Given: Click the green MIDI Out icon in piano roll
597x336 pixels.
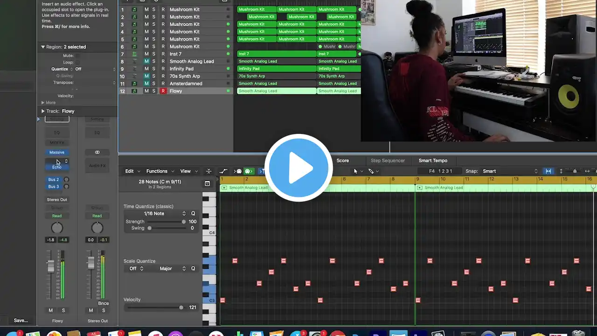Looking at the screenshot, I should [249, 171].
